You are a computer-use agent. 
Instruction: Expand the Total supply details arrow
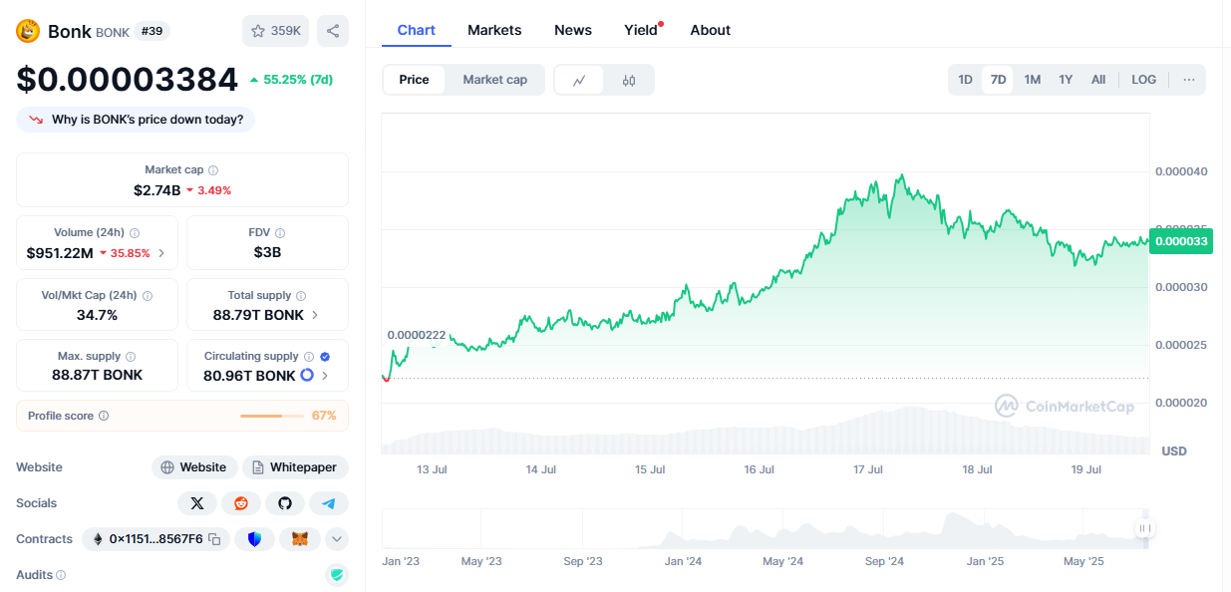[x=316, y=315]
